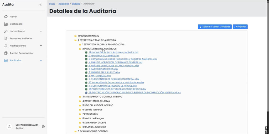Collapse the sidebar with double-chevron icon
The width and height of the screenshot is (269, 134).
click(40, 4)
